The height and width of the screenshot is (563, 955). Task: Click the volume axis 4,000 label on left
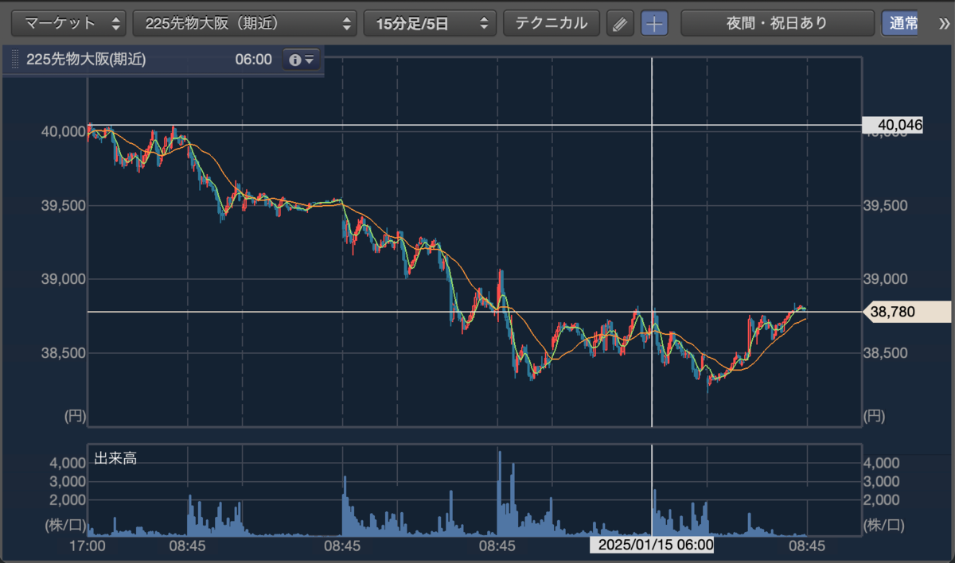[x=66, y=463]
